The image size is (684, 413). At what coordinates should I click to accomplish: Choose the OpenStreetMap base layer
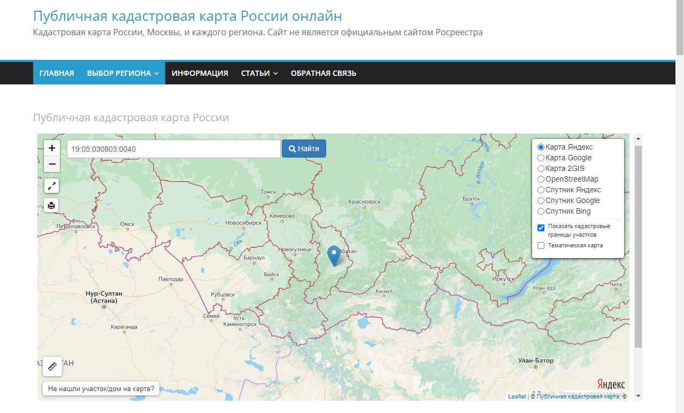[x=541, y=179]
